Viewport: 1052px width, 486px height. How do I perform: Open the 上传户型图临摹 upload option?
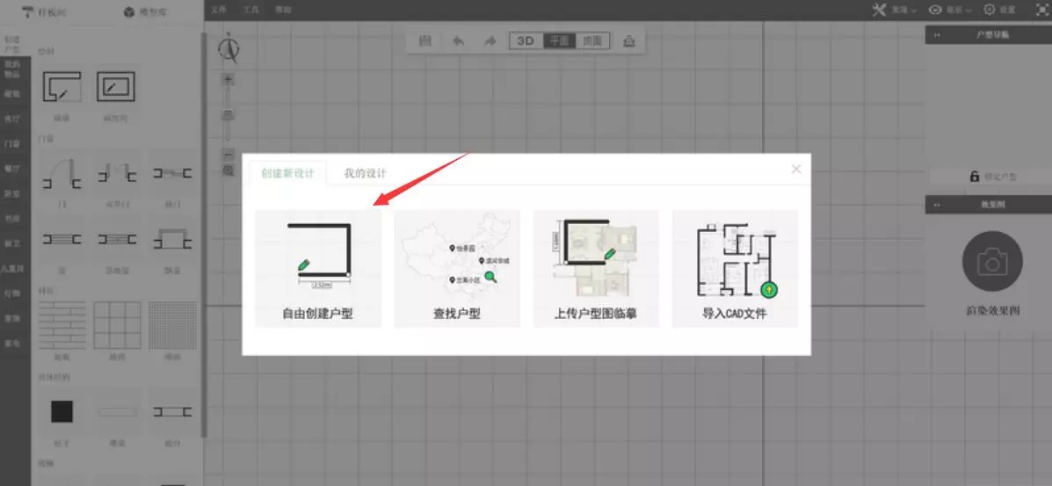[595, 268]
